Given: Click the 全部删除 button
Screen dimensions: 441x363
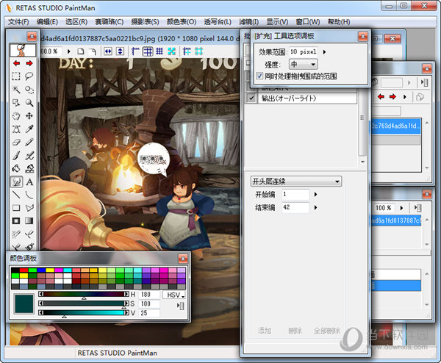Looking at the screenshot, I should (327, 331).
